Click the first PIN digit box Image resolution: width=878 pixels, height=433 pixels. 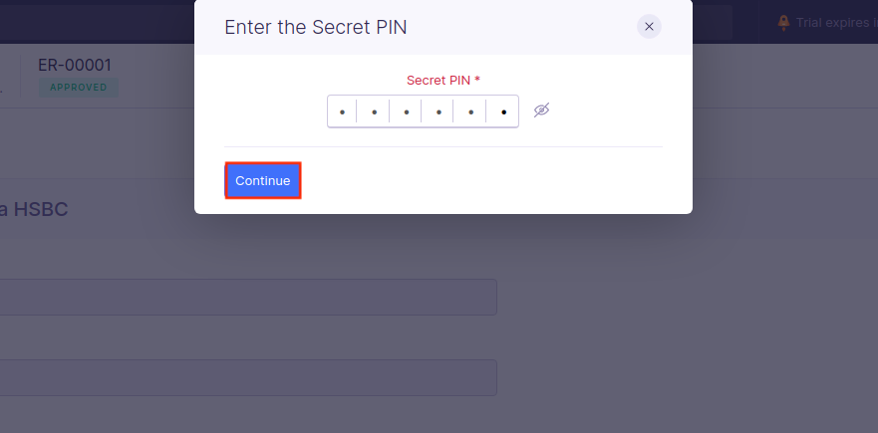pyautogui.click(x=342, y=111)
